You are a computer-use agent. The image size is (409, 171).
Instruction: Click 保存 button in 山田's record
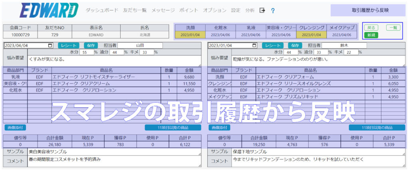[x=91, y=45]
